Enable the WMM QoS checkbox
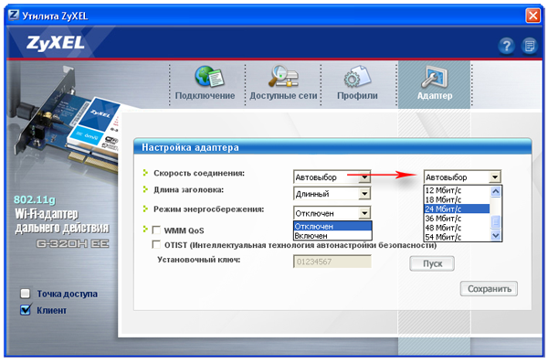548x364 pixels. pyautogui.click(x=156, y=230)
